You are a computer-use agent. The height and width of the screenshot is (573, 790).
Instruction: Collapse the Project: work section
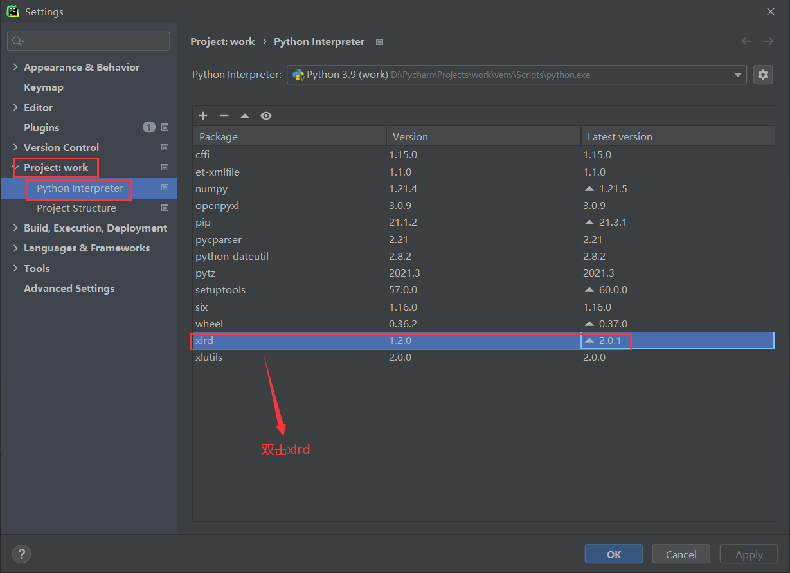point(15,167)
